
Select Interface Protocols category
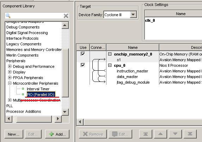[23, 38]
